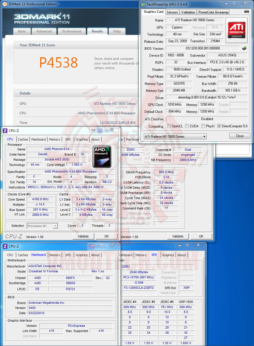Open Mainboard tab in the CPU-Z CPU window
The height and width of the screenshot is (346, 254).
[39, 140]
